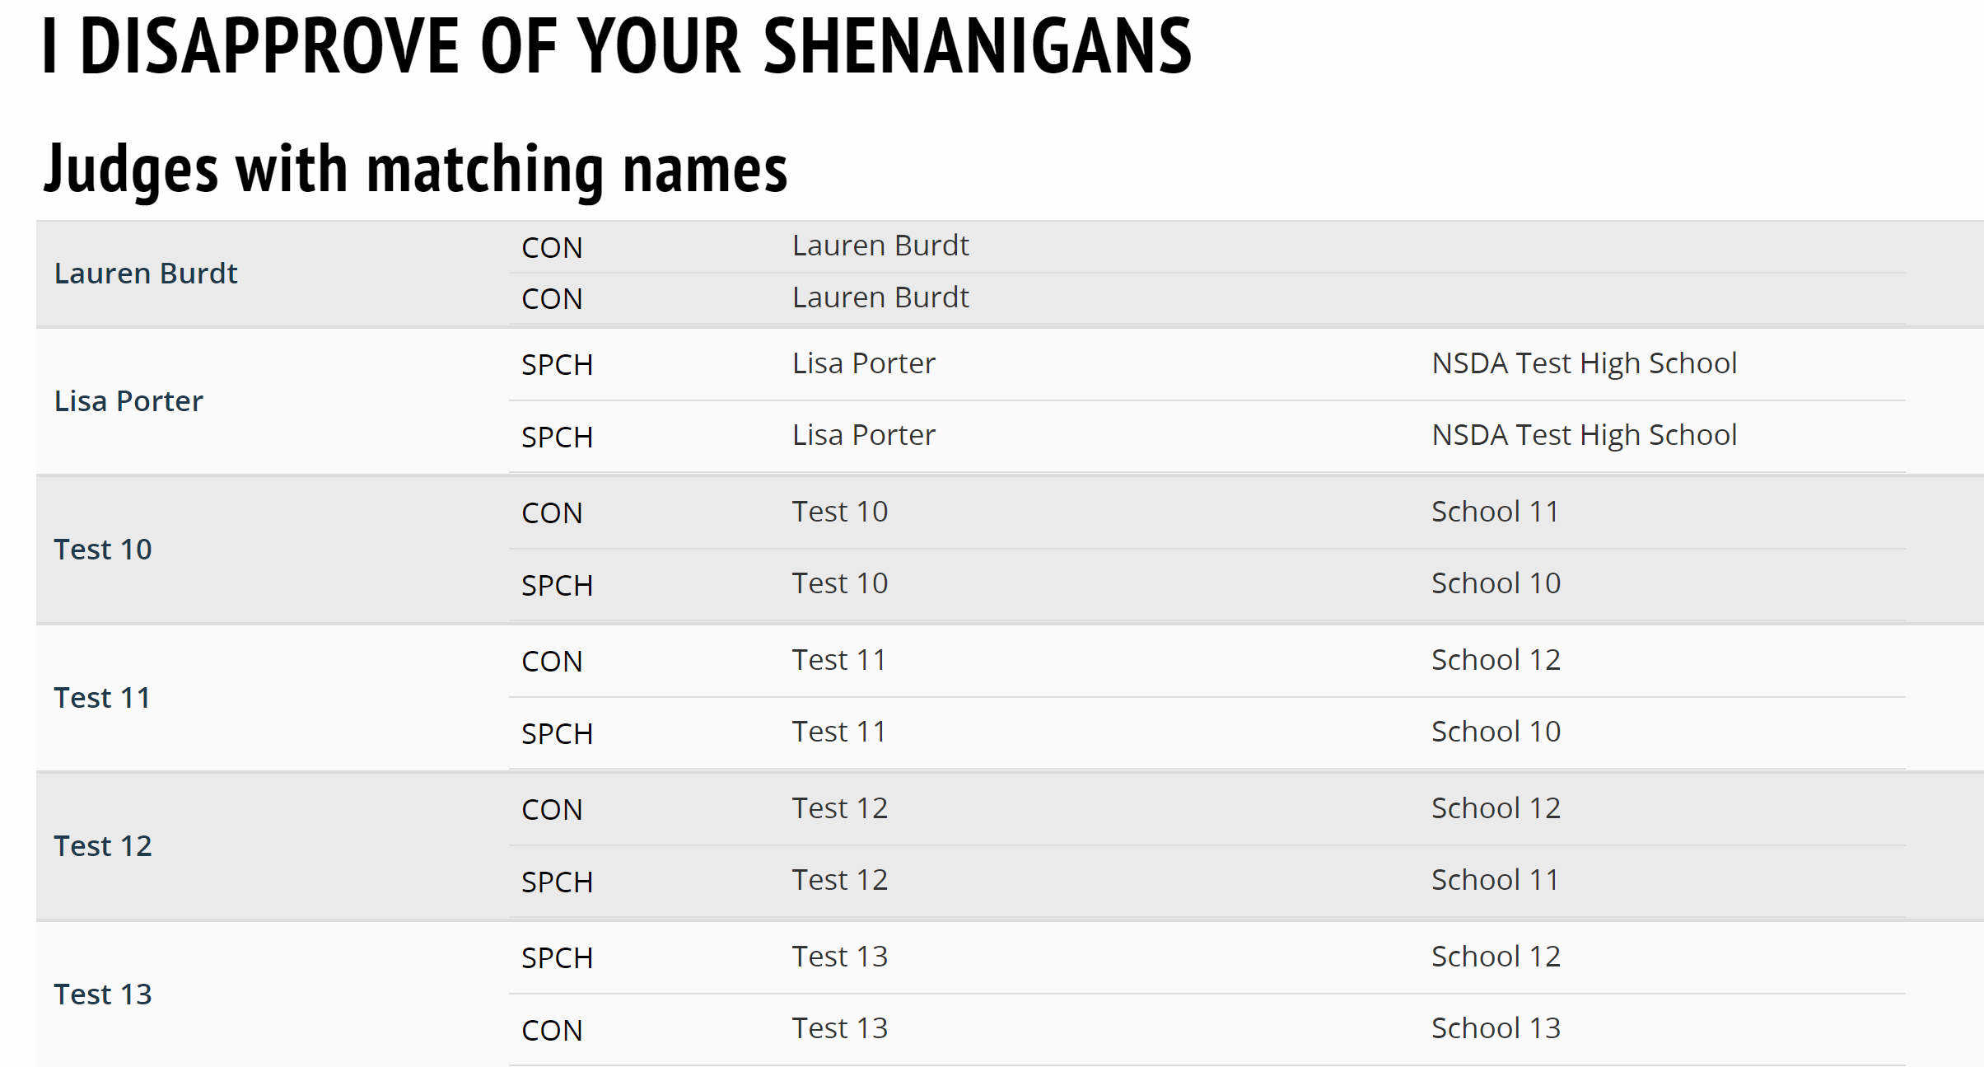Click School 10 in Test 11's SPCH row

1496,732
